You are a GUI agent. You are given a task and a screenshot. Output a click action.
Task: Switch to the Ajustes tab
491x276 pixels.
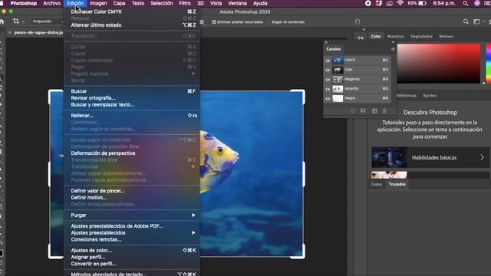430,96
